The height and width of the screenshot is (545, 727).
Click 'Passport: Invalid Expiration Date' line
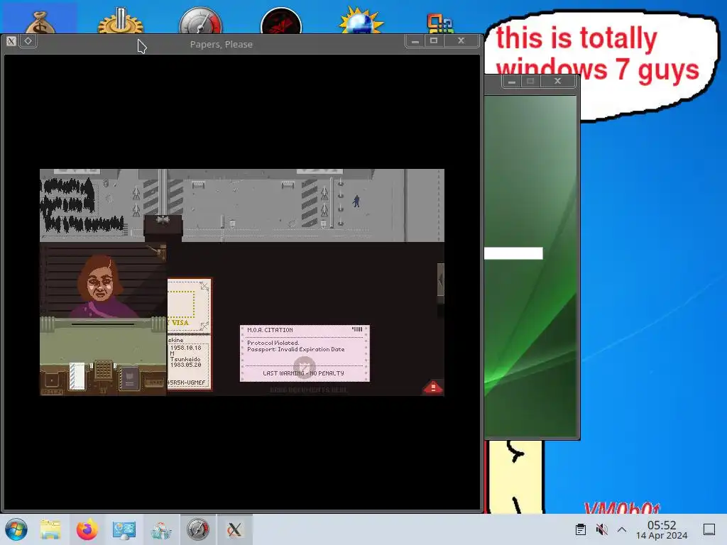tap(295, 349)
